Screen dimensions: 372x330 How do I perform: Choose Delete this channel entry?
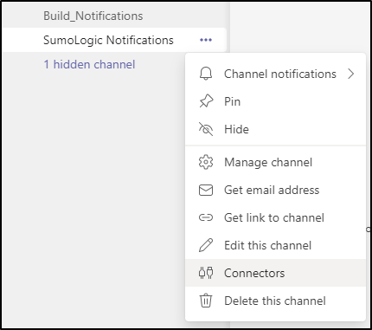coord(275,301)
